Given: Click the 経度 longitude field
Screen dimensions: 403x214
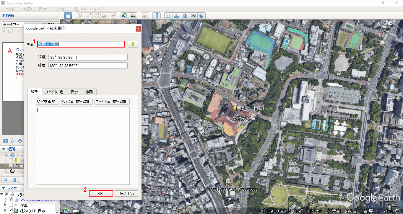Looking at the screenshot, I should (88, 66).
